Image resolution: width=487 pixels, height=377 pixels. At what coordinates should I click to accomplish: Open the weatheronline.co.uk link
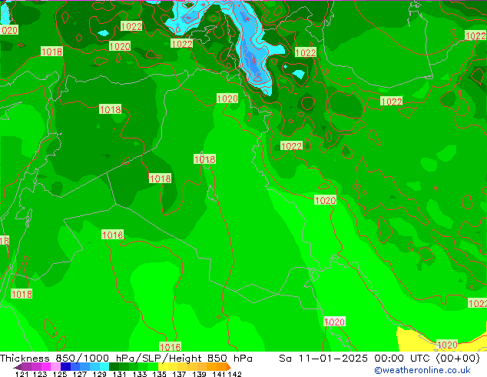[x=422, y=370]
